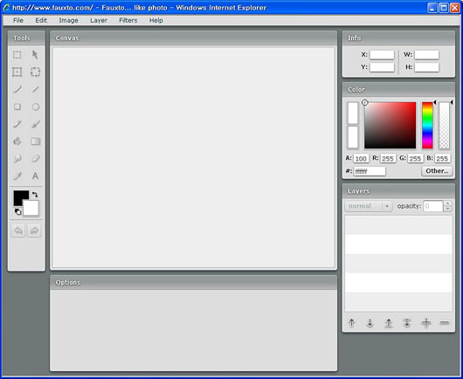Reset colors to default black and white
Image resolution: width=463 pixels, height=379 pixels.
(17, 211)
